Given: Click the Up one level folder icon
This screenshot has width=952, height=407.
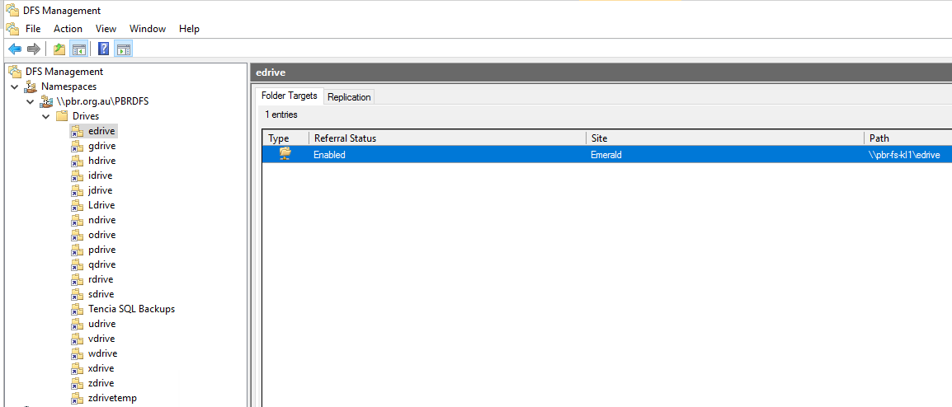Looking at the screenshot, I should point(59,49).
